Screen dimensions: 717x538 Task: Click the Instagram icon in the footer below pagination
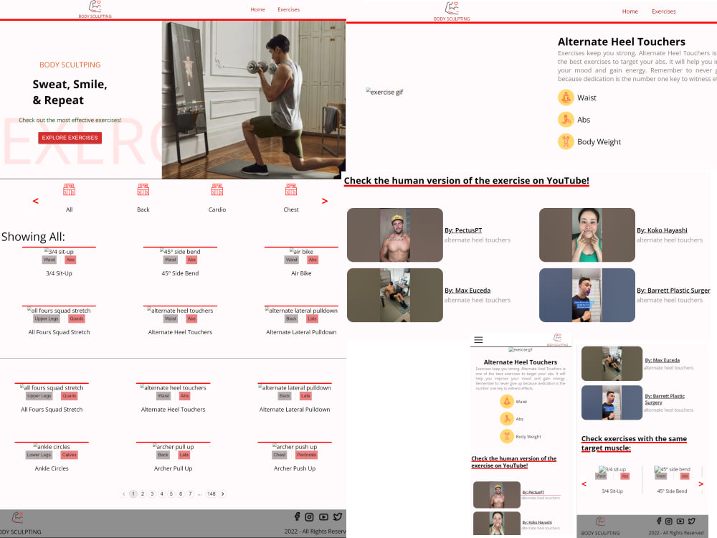coord(310,517)
